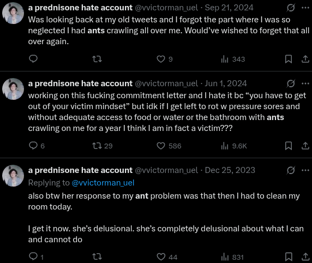Image resolution: width=312 pixels, height=263 pixels.
Task: Open more options on Dec 25 tweet
Action: [x=305, y=170]
